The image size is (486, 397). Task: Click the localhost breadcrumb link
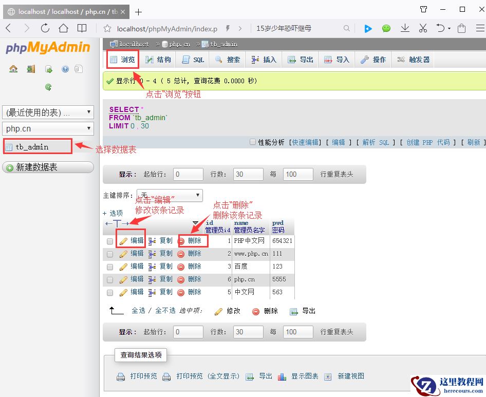pyautogui.click(x=134, y=44)
